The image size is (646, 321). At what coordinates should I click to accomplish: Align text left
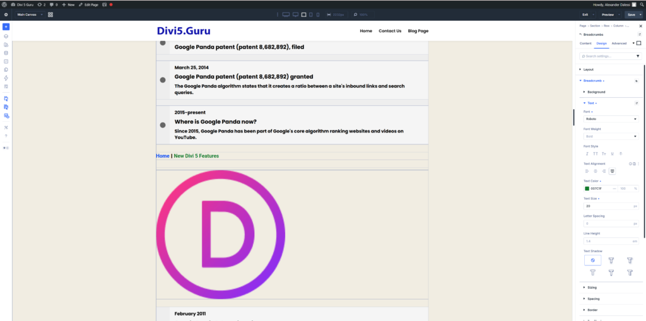(x=587, y=171)
